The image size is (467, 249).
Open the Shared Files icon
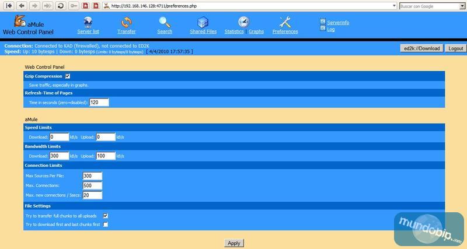pyautogui.click(x=203, y=22)
